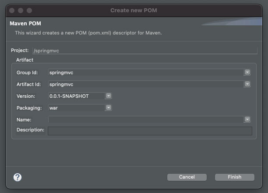The width and height of the screenshot is (268, 193).
Task: Focus the Description text box
Action: coord(150,131)
